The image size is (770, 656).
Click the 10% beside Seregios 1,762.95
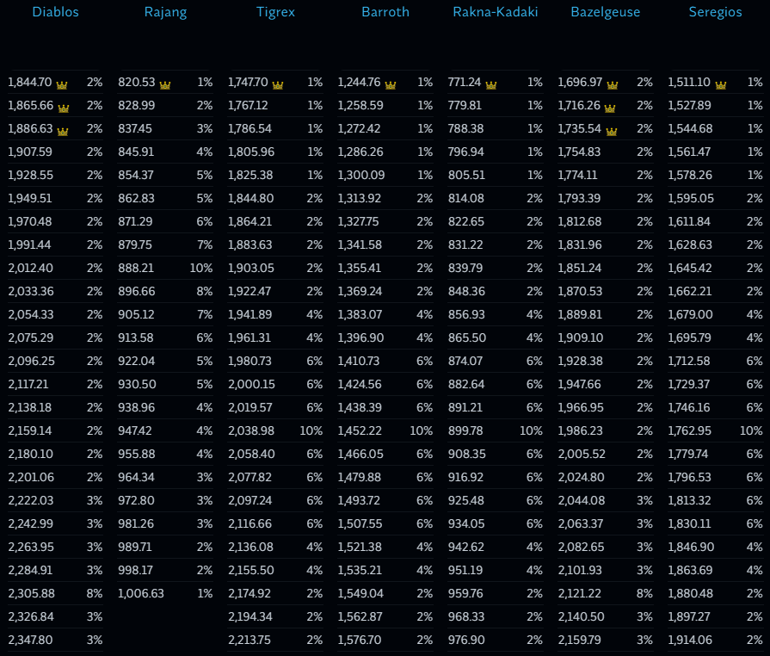click(751, 431)
